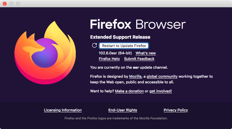Click Restart to Update Firefox button

[124, 46]
